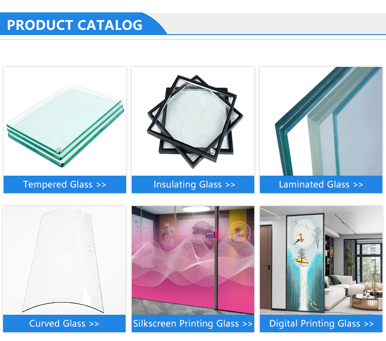Viewport: 386px width, 341px height.
Task: Open the Tempered Glass stacked panes image
Action: click(x=65, y=121)
